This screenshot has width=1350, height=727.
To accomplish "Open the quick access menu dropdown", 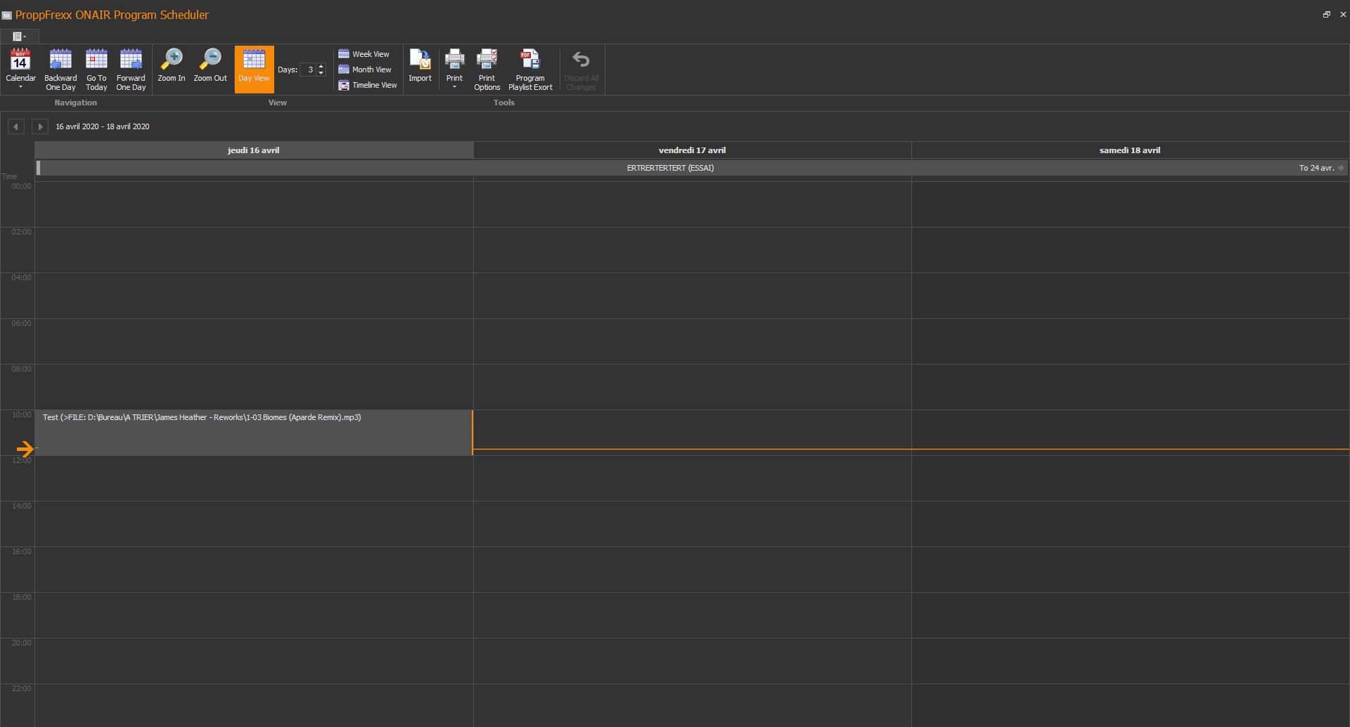I will pos(20,37).
